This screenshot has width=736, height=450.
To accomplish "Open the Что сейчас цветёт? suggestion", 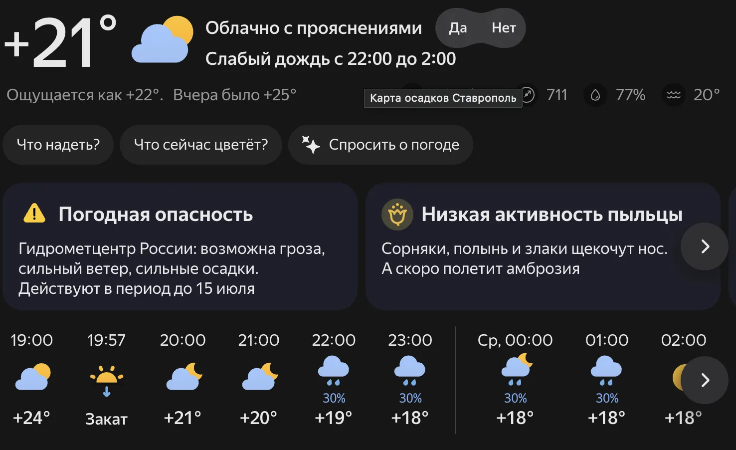I will point(201,145).
